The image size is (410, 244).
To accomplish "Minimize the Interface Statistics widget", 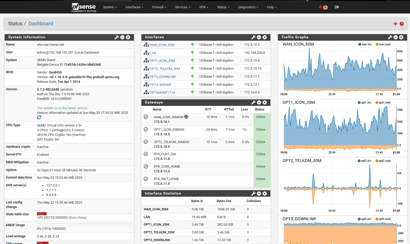I will click(259, 194).
